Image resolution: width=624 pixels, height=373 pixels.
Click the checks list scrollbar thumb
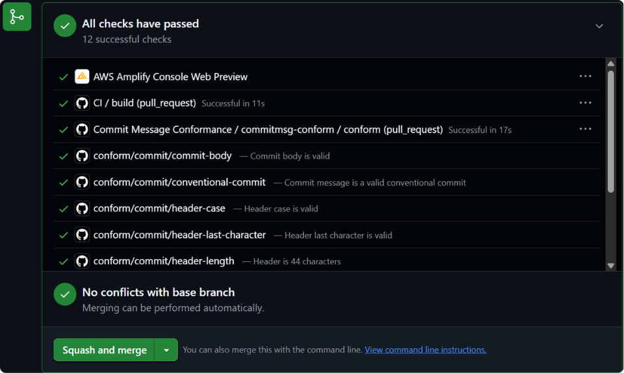click(610, 132)
